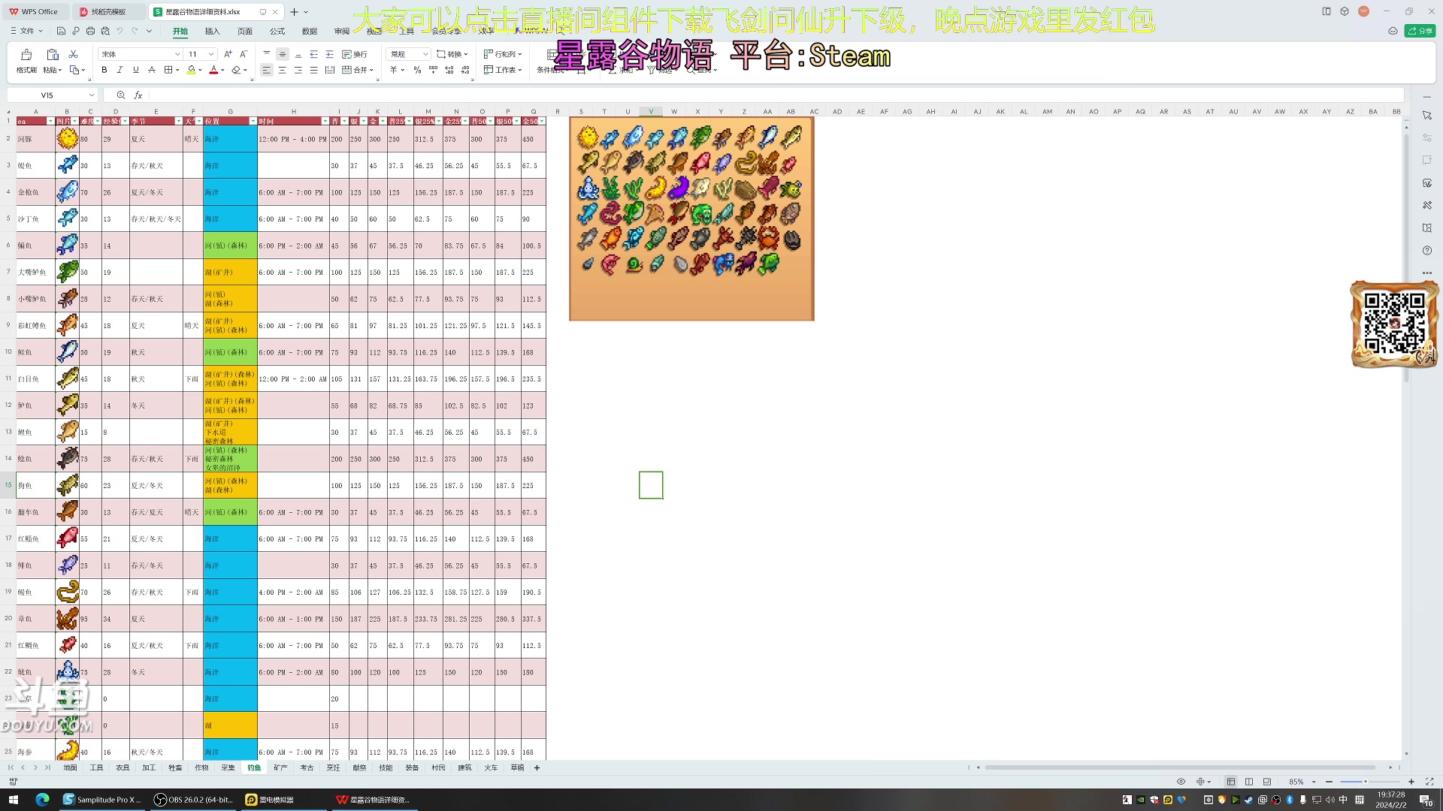Open the 矿产 sheet tab
Screen dimensions: 1443x811
(x=282, y=767)
